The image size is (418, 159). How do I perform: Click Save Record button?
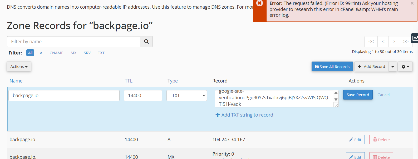click(358, 95)
